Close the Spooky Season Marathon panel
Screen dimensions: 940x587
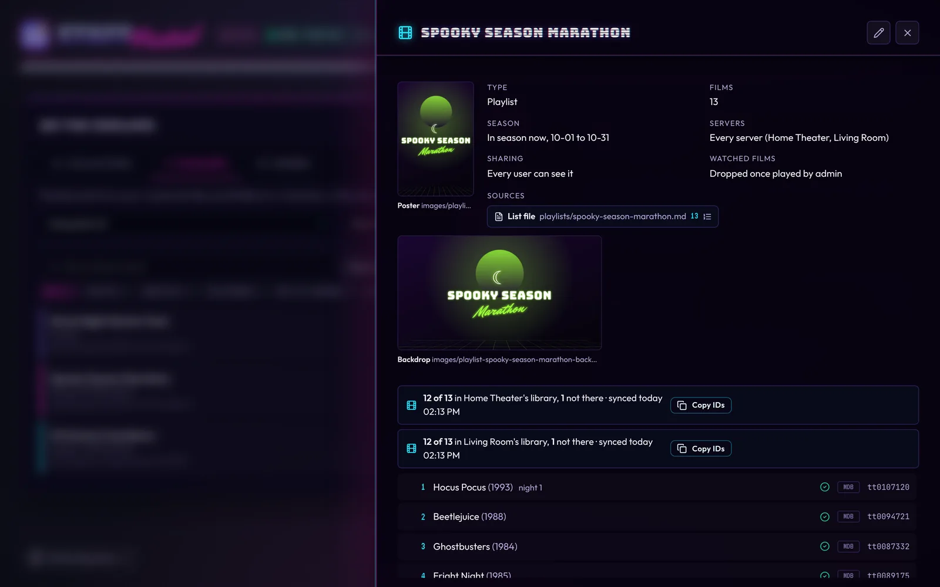click(x=907, y=33)
